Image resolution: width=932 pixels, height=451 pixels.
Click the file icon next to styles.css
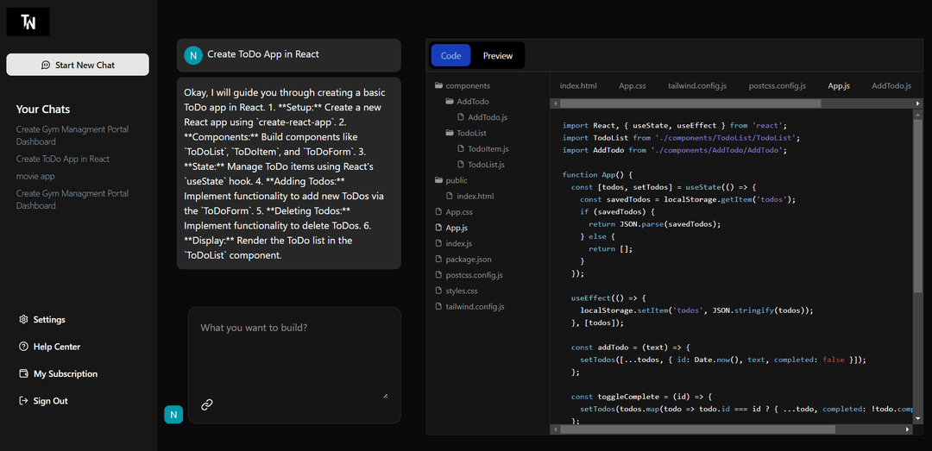tap(439, 291)
